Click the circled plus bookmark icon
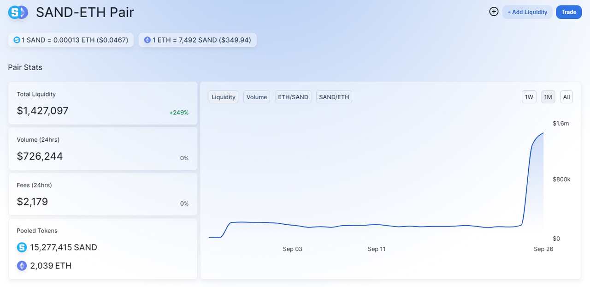This screenshot has height=287, width=590. pos(494,12)
